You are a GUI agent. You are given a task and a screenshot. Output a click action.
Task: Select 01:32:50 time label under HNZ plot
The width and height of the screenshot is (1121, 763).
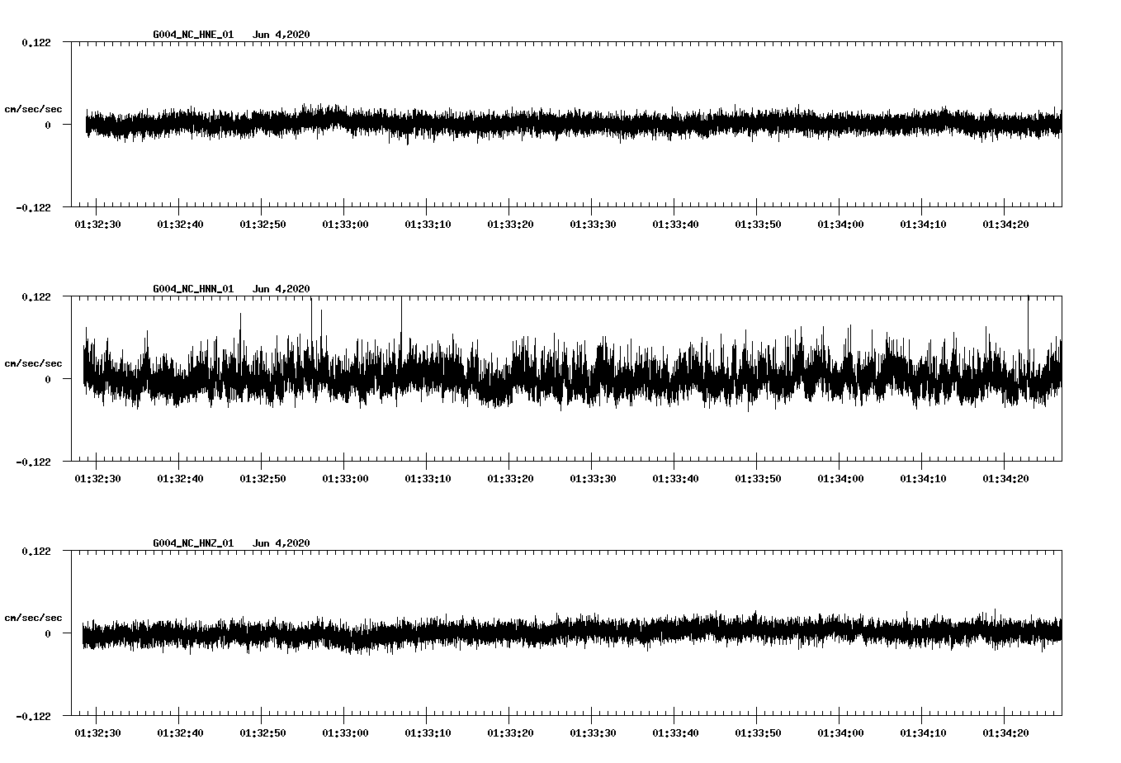263,733
